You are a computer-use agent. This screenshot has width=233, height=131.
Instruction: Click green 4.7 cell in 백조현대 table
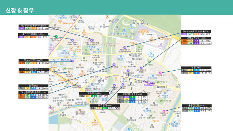tap(105, 108)
